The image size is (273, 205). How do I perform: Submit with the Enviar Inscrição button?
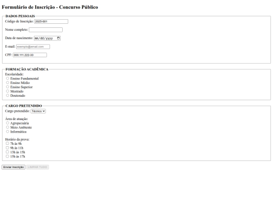(14, 167)
